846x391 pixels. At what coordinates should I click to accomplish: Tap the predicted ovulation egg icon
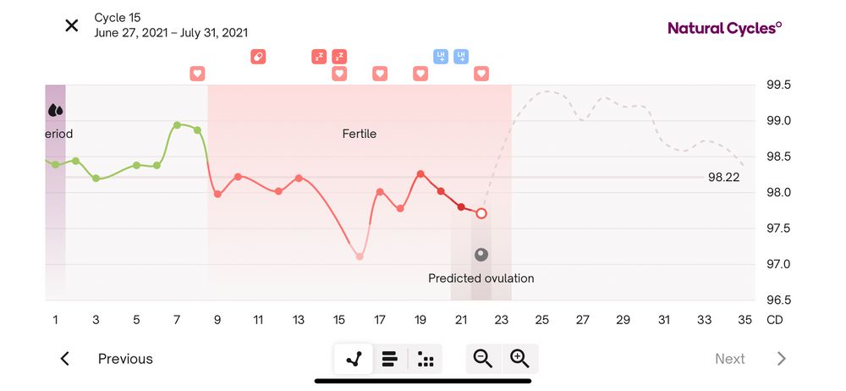click(x=481, y=254)
